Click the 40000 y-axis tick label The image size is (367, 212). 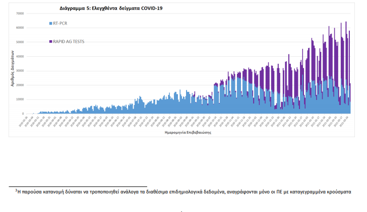point(20,56)
